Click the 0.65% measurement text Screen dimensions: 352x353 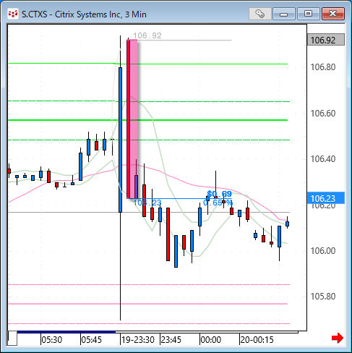(x=218, y=203)
